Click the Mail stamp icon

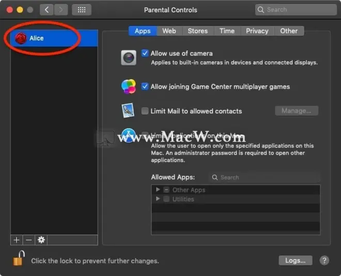point(128,111)
